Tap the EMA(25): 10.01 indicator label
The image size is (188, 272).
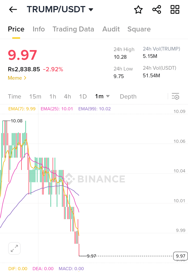click(57, 109)
